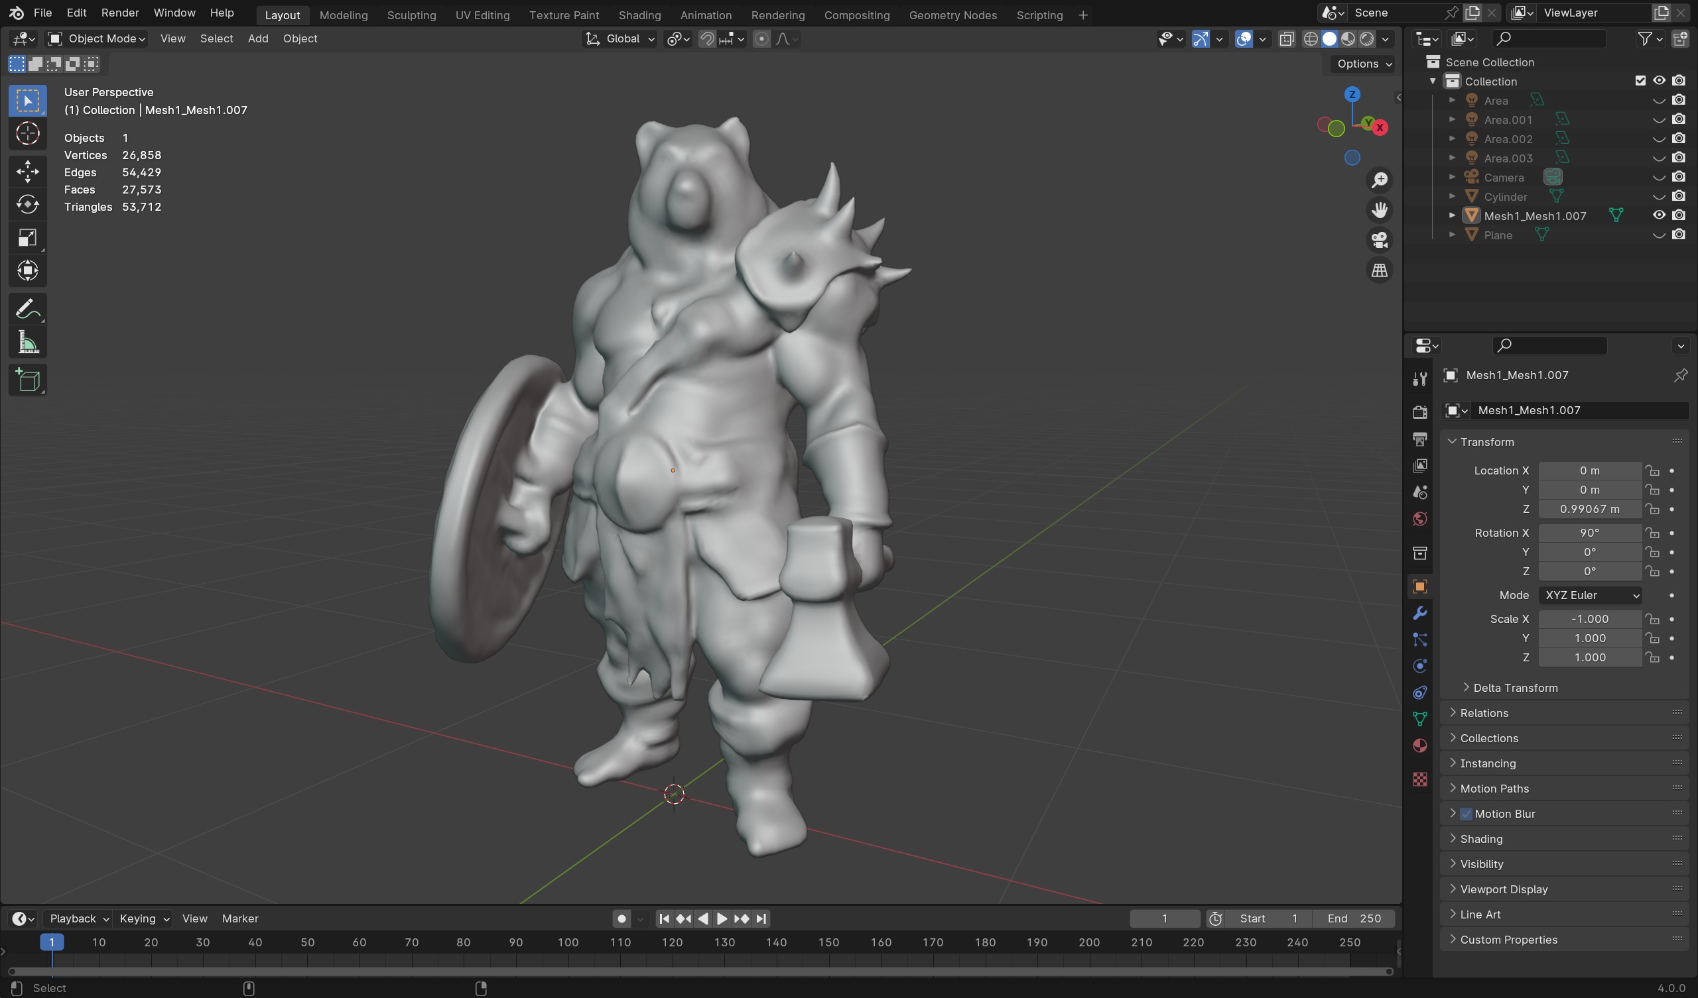This screenshot has height=998, width=1698.
Task: Toggle the Motion Blur checkbox
Action: point(1466,814)
